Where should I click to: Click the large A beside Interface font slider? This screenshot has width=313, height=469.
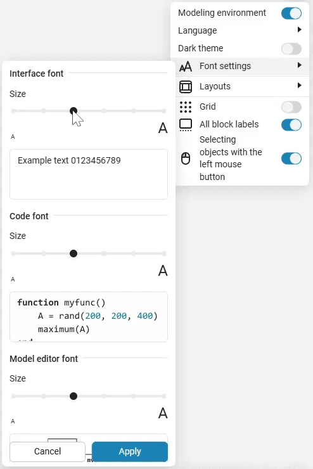(x=163, y=128)
